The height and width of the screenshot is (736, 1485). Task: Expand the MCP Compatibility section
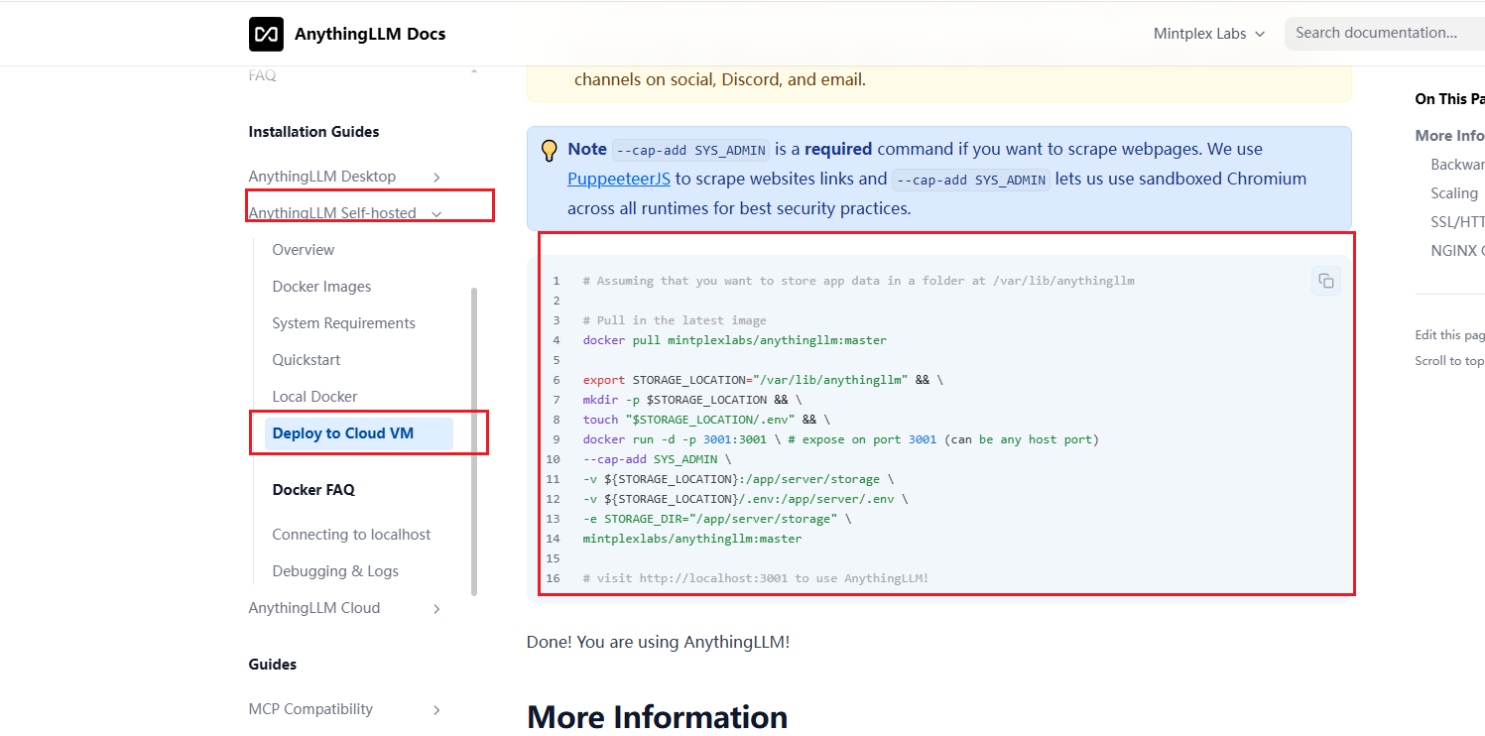[436, 709]
